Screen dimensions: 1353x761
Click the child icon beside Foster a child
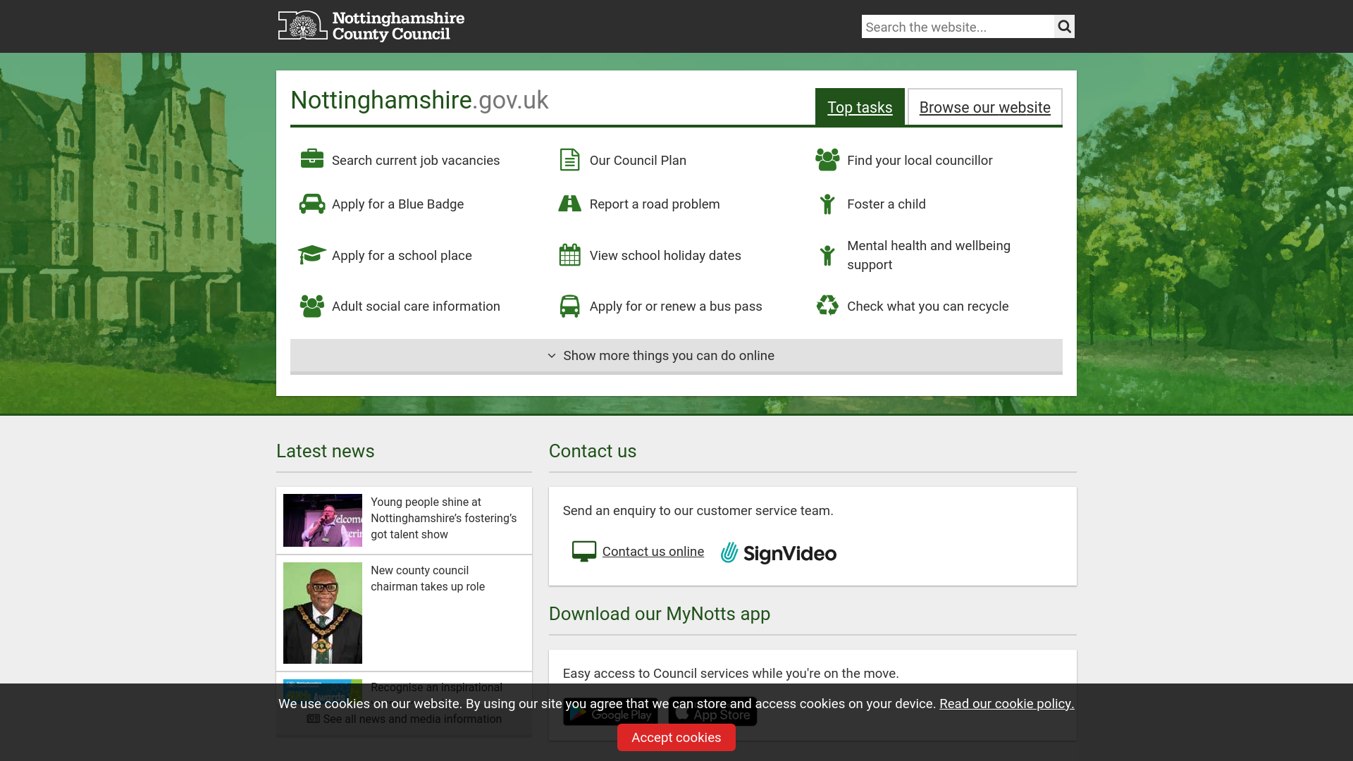[x=827, y=204]
